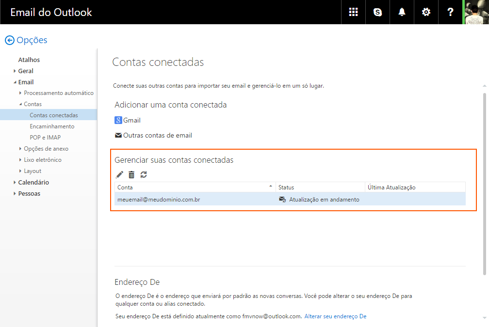Open Processamento automático label
Screen dimensions: 489x327
pos(59,93)
